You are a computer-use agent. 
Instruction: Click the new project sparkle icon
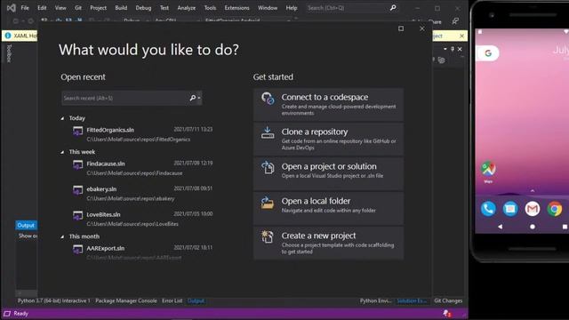[x=268, y=237]
